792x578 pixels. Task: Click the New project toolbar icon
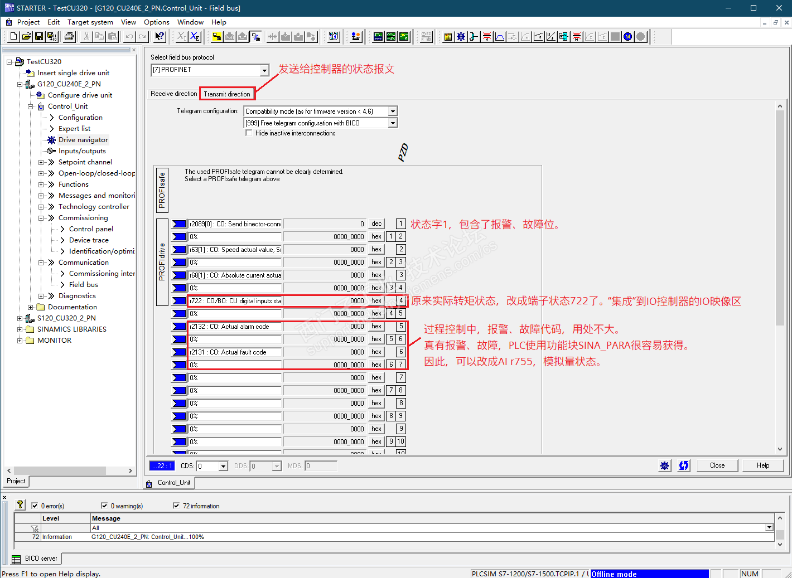tap(13, 37)
